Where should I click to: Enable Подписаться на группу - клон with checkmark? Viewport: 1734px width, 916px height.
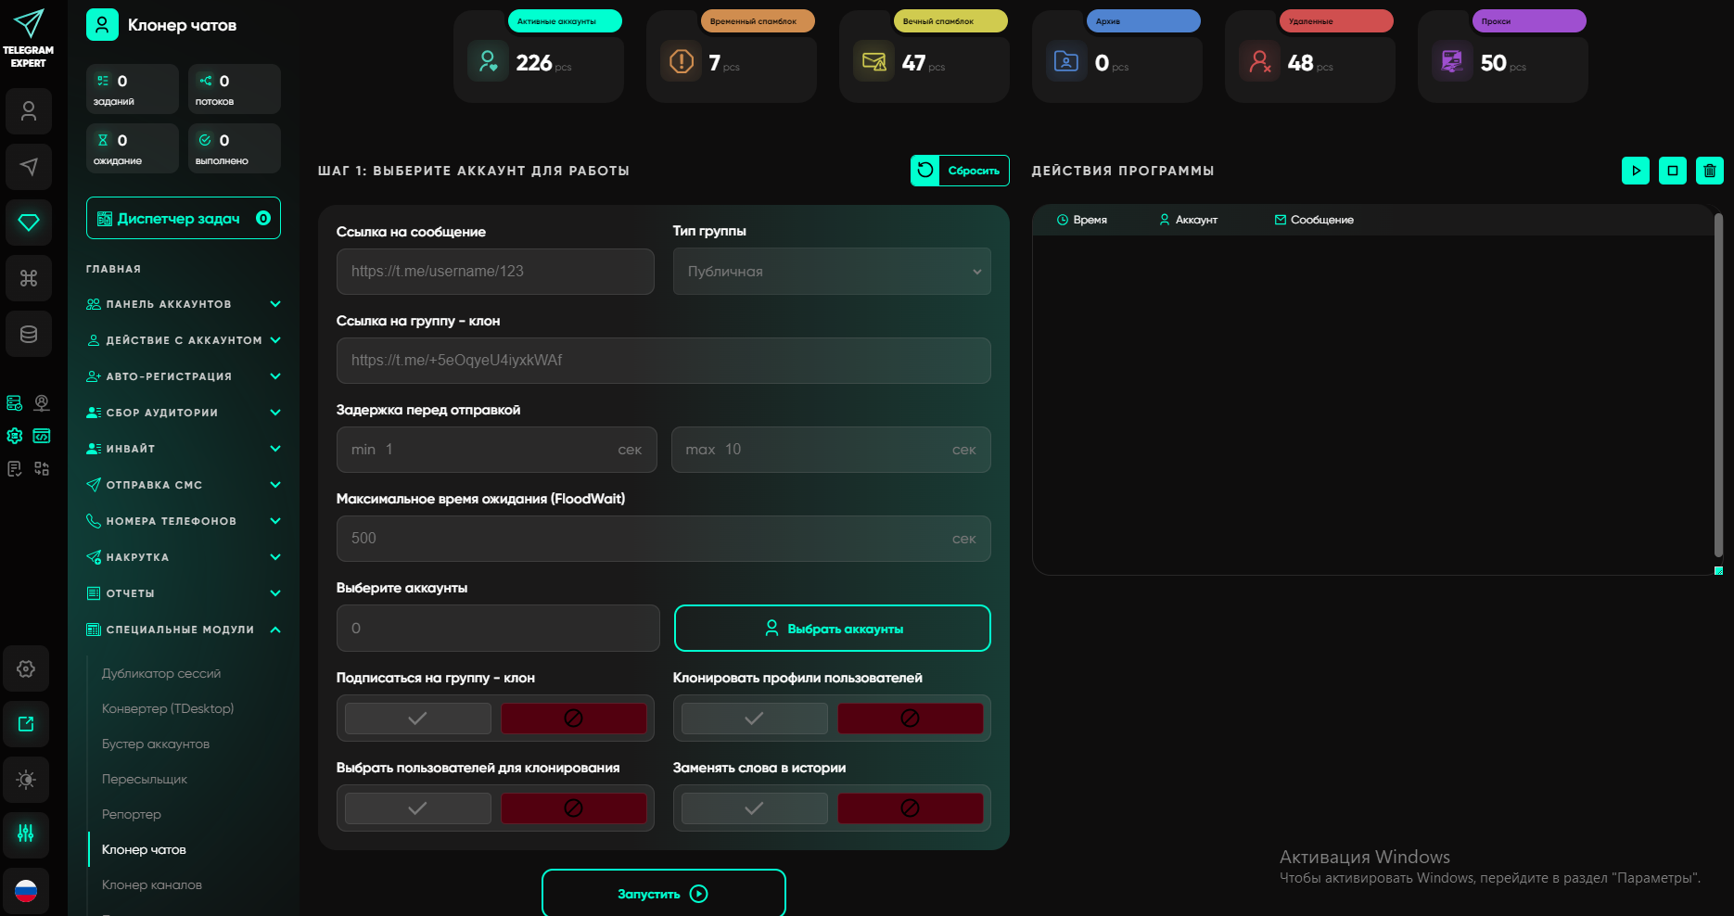point(418,719)
